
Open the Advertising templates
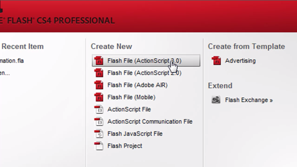(x=240, y=61)
